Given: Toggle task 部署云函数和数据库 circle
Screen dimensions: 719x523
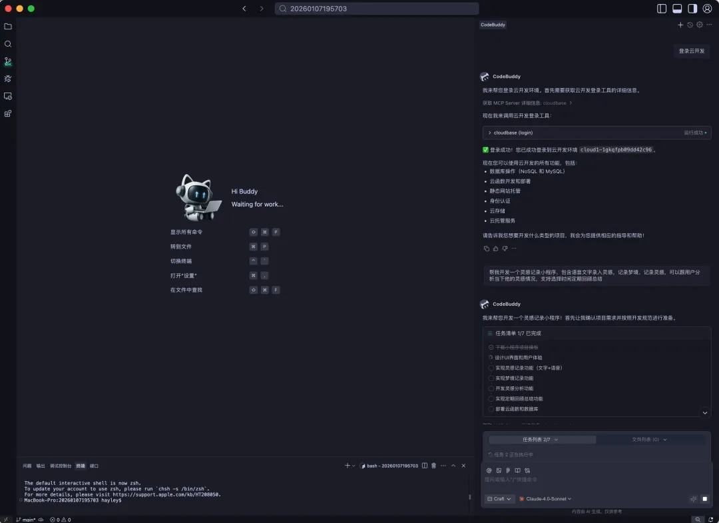Looking at the screenshot, I should [491, 409].
